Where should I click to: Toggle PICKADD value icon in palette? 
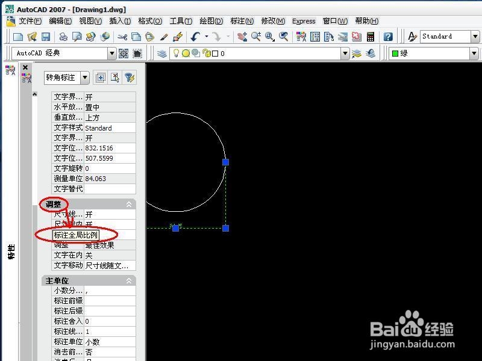[100, 78]
